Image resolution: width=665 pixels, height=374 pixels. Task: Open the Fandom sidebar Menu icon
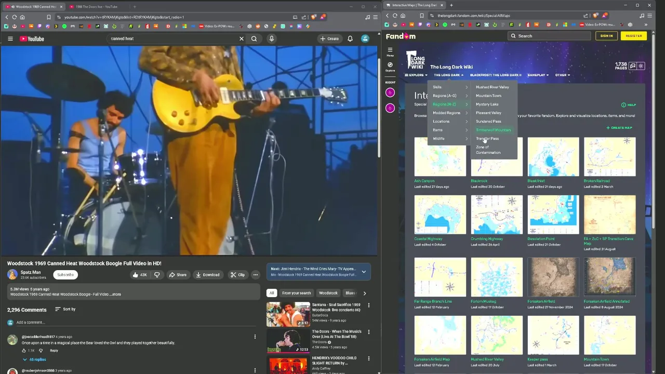(x=390, y=52)
